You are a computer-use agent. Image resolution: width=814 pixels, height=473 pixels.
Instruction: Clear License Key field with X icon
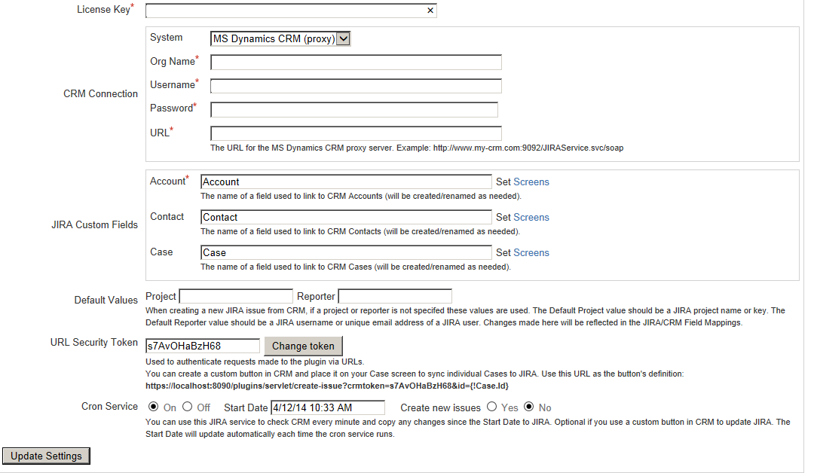click(430, 11)
